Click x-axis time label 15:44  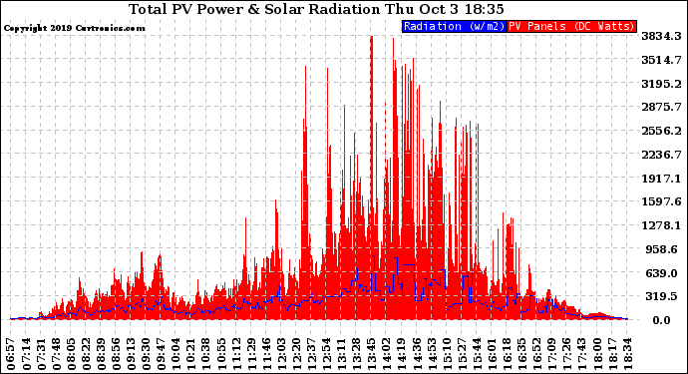477,353
